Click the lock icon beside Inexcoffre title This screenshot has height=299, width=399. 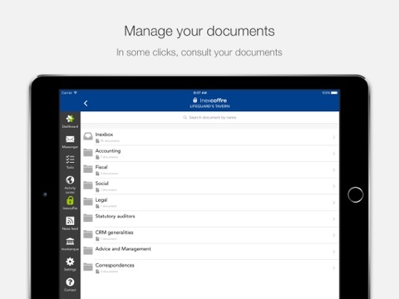195,100
